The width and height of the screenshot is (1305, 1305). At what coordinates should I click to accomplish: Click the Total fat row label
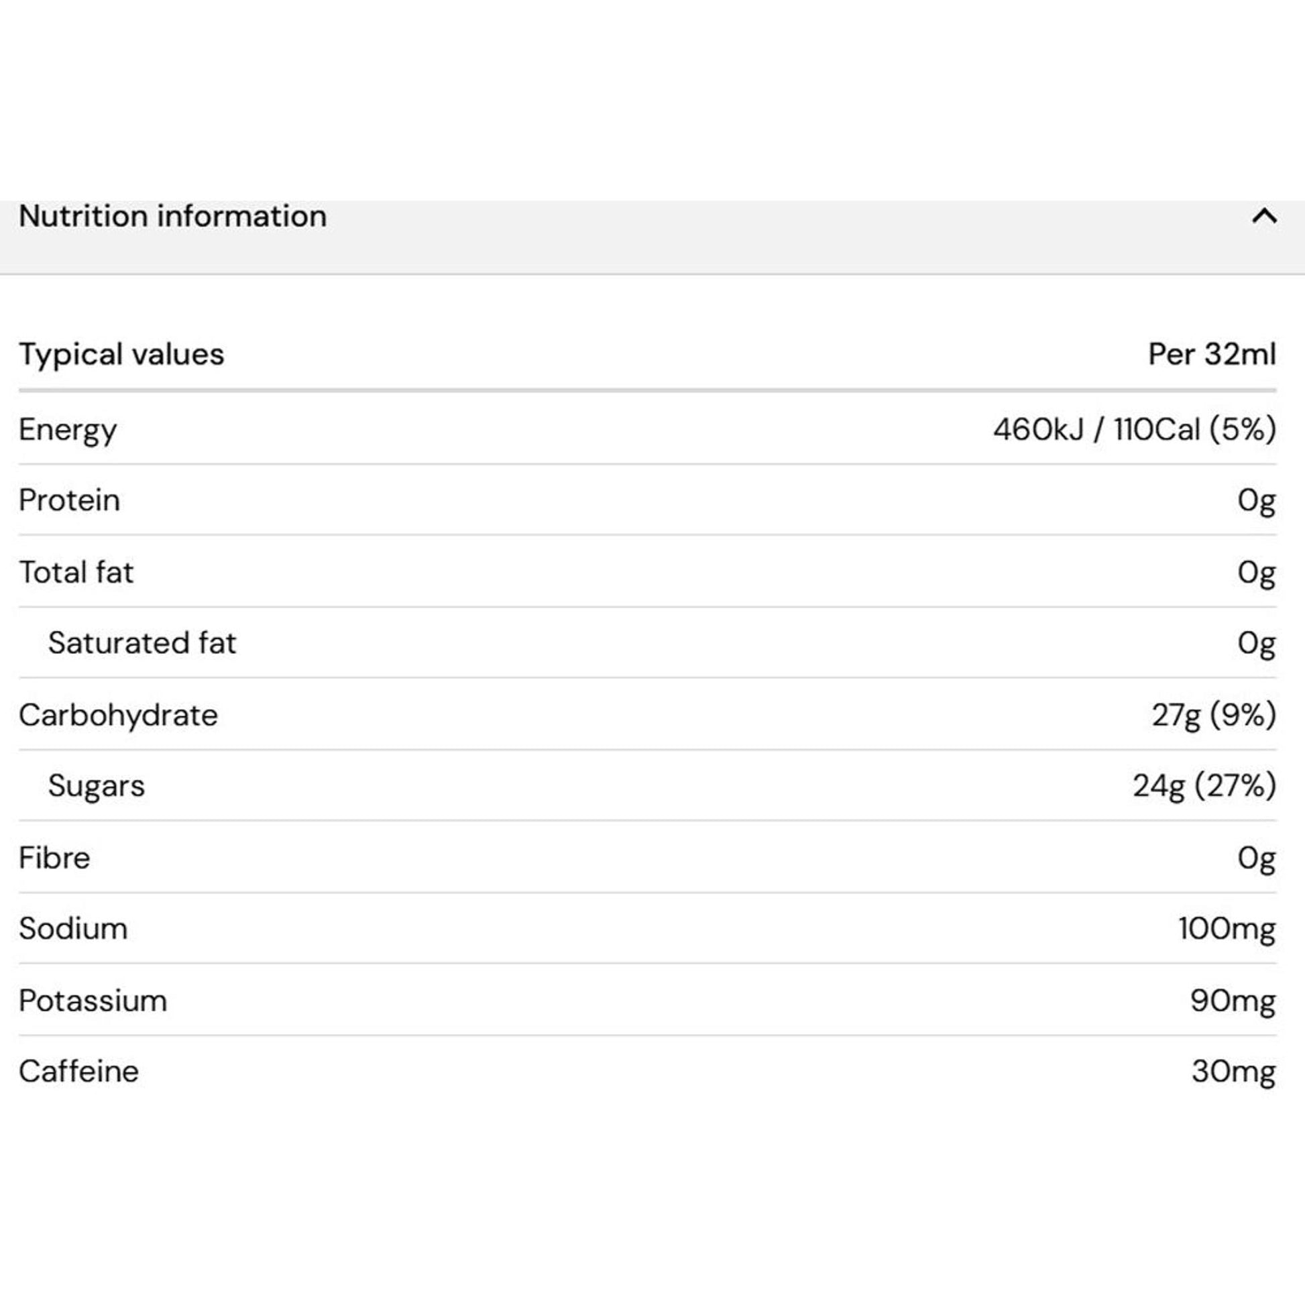(x=76, y=572)
